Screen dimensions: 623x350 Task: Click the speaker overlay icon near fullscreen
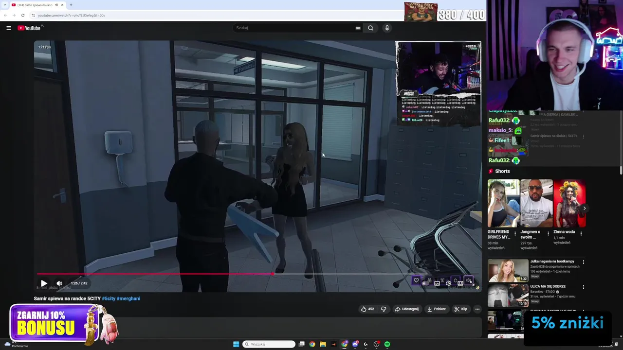click(469, 280)
